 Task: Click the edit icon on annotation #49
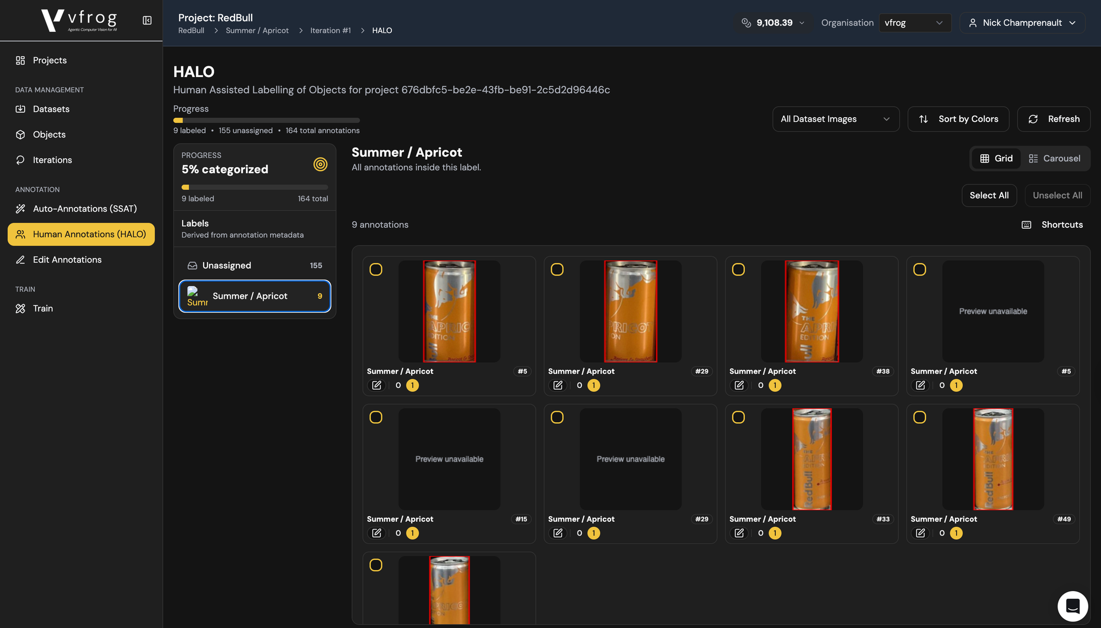920,533
